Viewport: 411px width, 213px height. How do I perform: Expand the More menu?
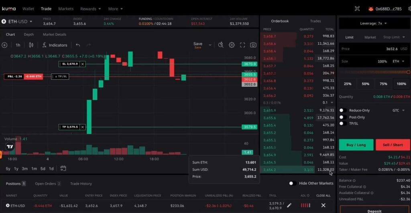115,9
